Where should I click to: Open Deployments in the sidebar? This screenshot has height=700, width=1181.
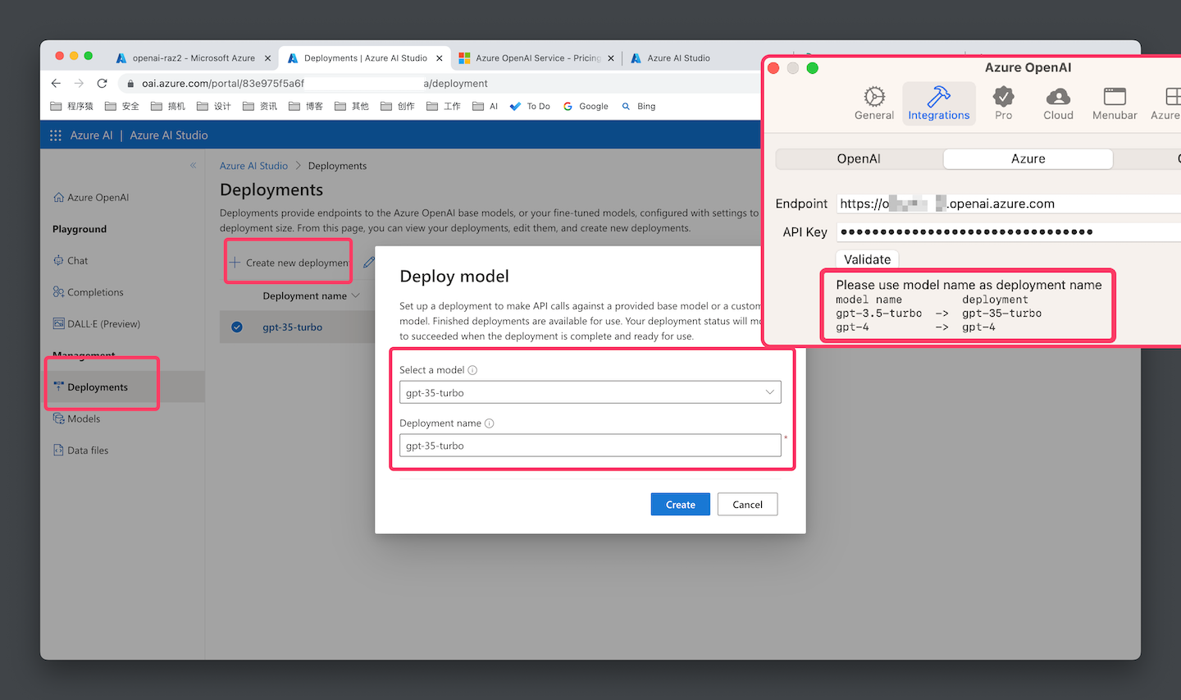[98, 387]
